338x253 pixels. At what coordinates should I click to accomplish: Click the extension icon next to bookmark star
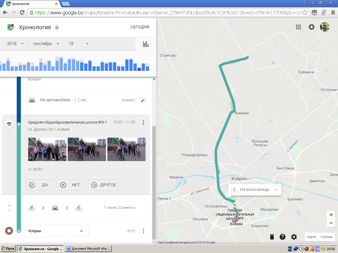point(315,13)
